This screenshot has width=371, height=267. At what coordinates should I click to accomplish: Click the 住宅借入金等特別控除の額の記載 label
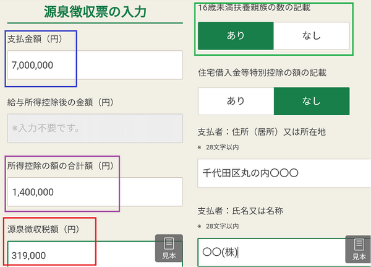pyautogui.click(x=262, y=73)
